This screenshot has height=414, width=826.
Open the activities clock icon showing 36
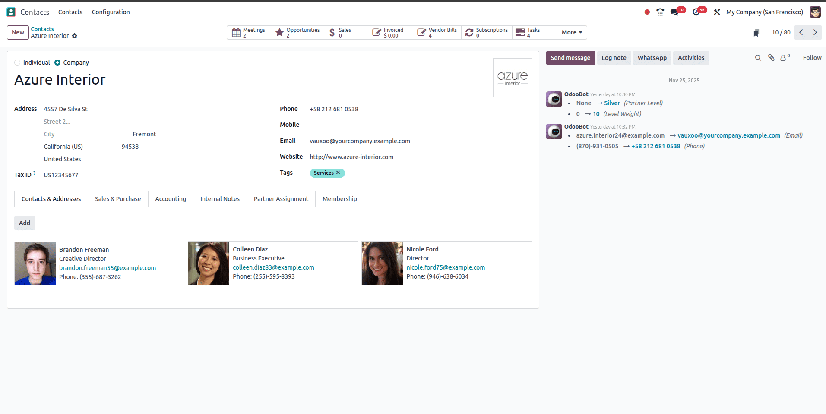point(696,12)
